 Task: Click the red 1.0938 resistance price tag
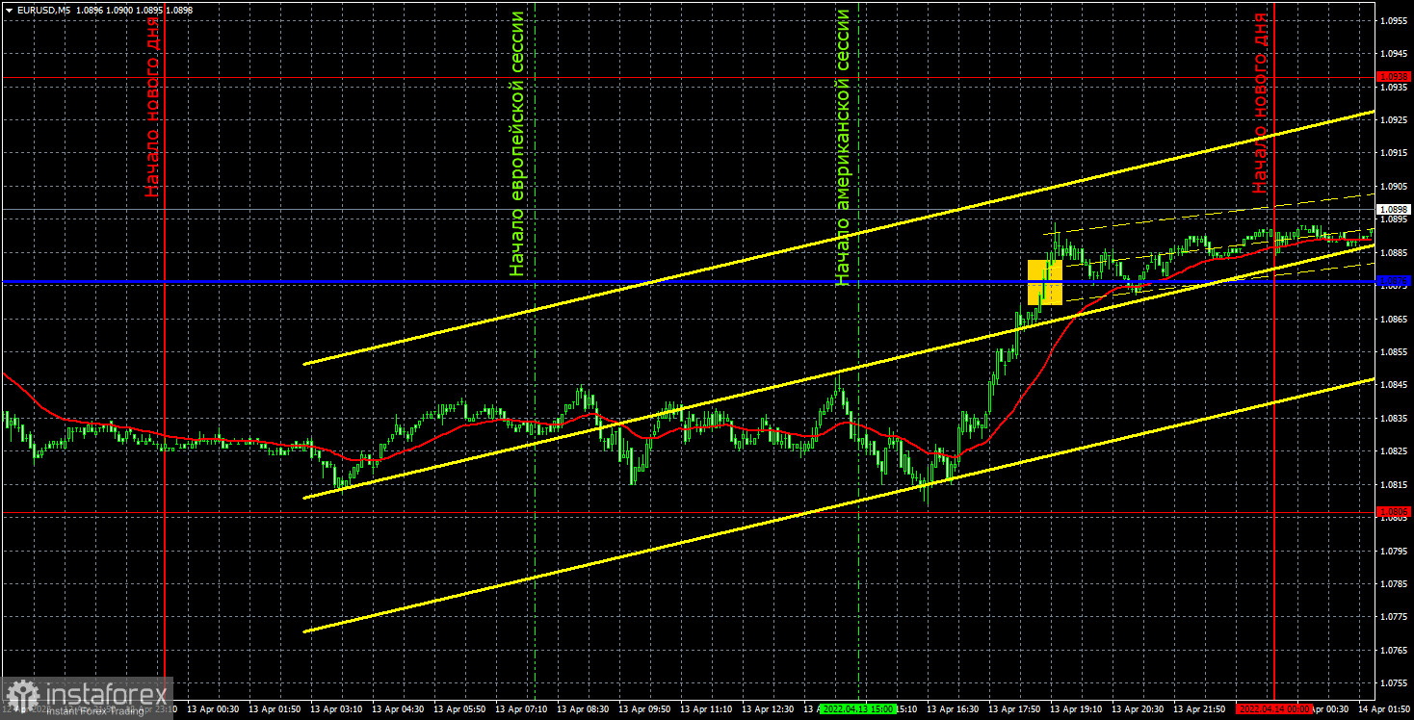1393,76
